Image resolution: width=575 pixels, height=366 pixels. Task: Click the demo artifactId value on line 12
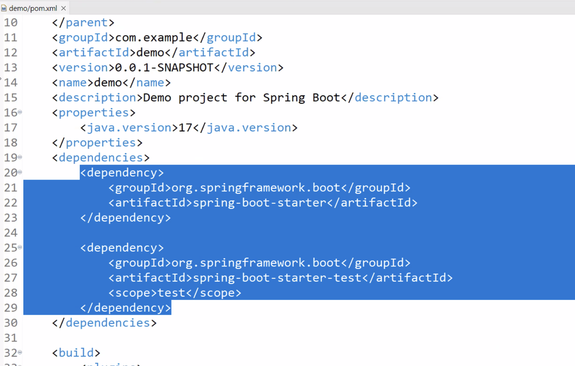tap(150, 52)
